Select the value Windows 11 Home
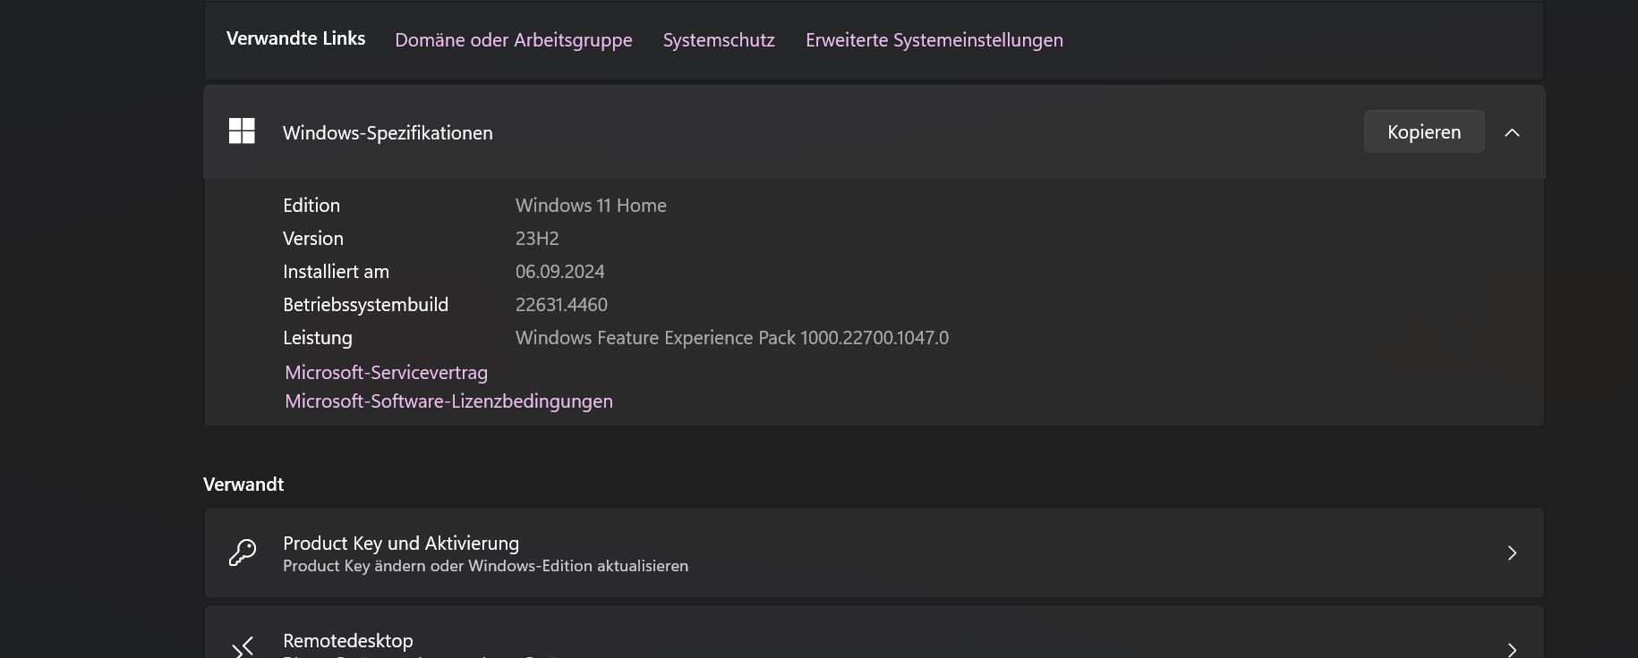 pos(591,206)
